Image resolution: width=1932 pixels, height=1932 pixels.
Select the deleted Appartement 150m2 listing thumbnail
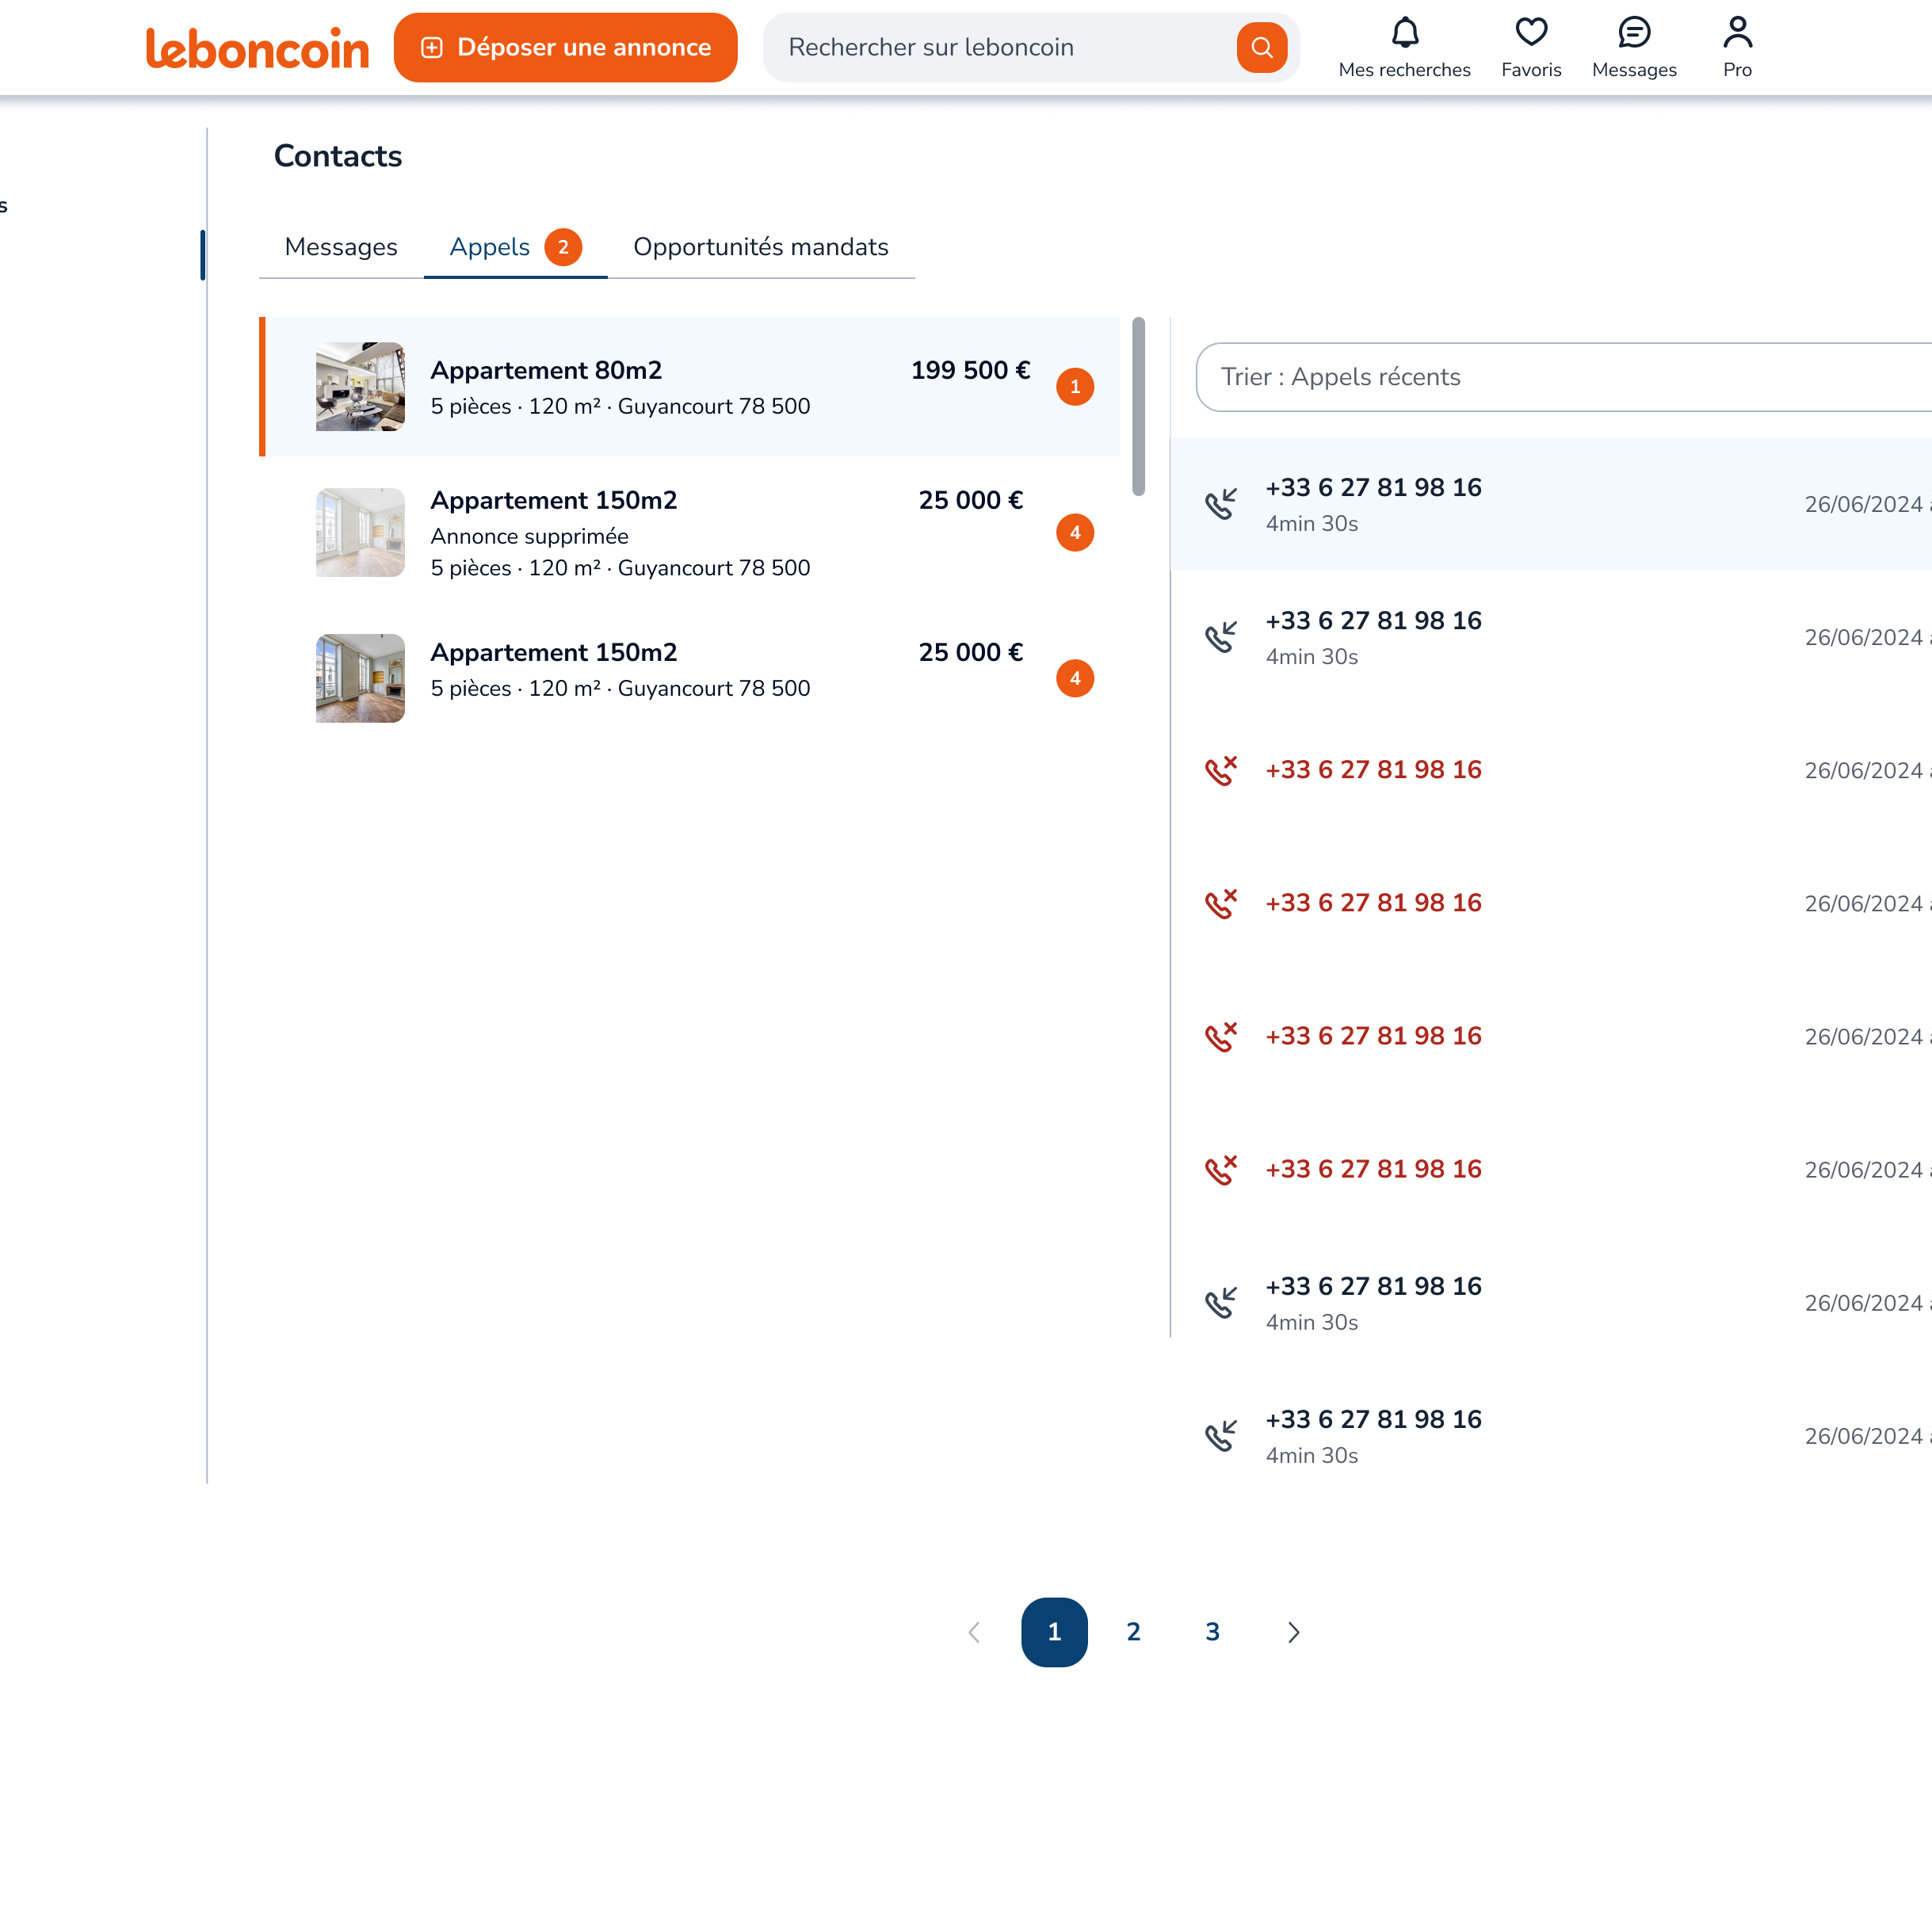click(x=360, y=532)
